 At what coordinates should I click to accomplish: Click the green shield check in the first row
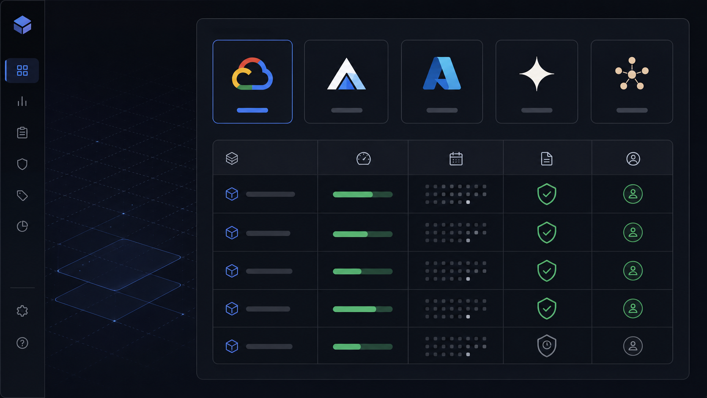coord(547,194)
